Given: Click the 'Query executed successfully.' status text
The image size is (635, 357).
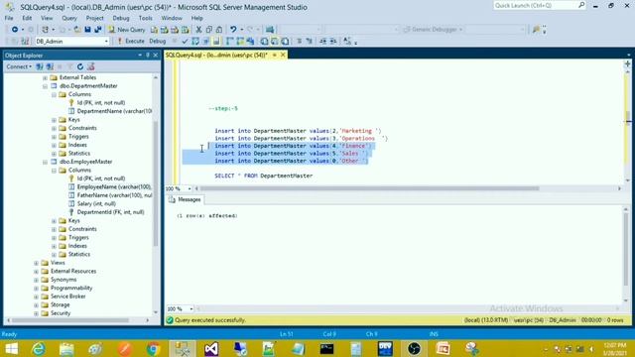Looking at the screenshot, I should click(x=210, y=320).
